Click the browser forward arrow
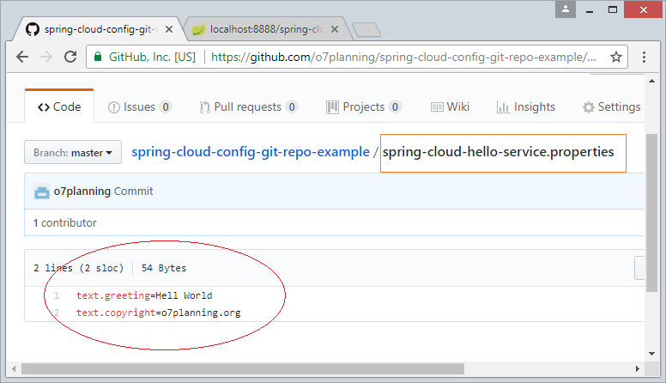This screenshot has height=383, width=666. coord(45,57)
